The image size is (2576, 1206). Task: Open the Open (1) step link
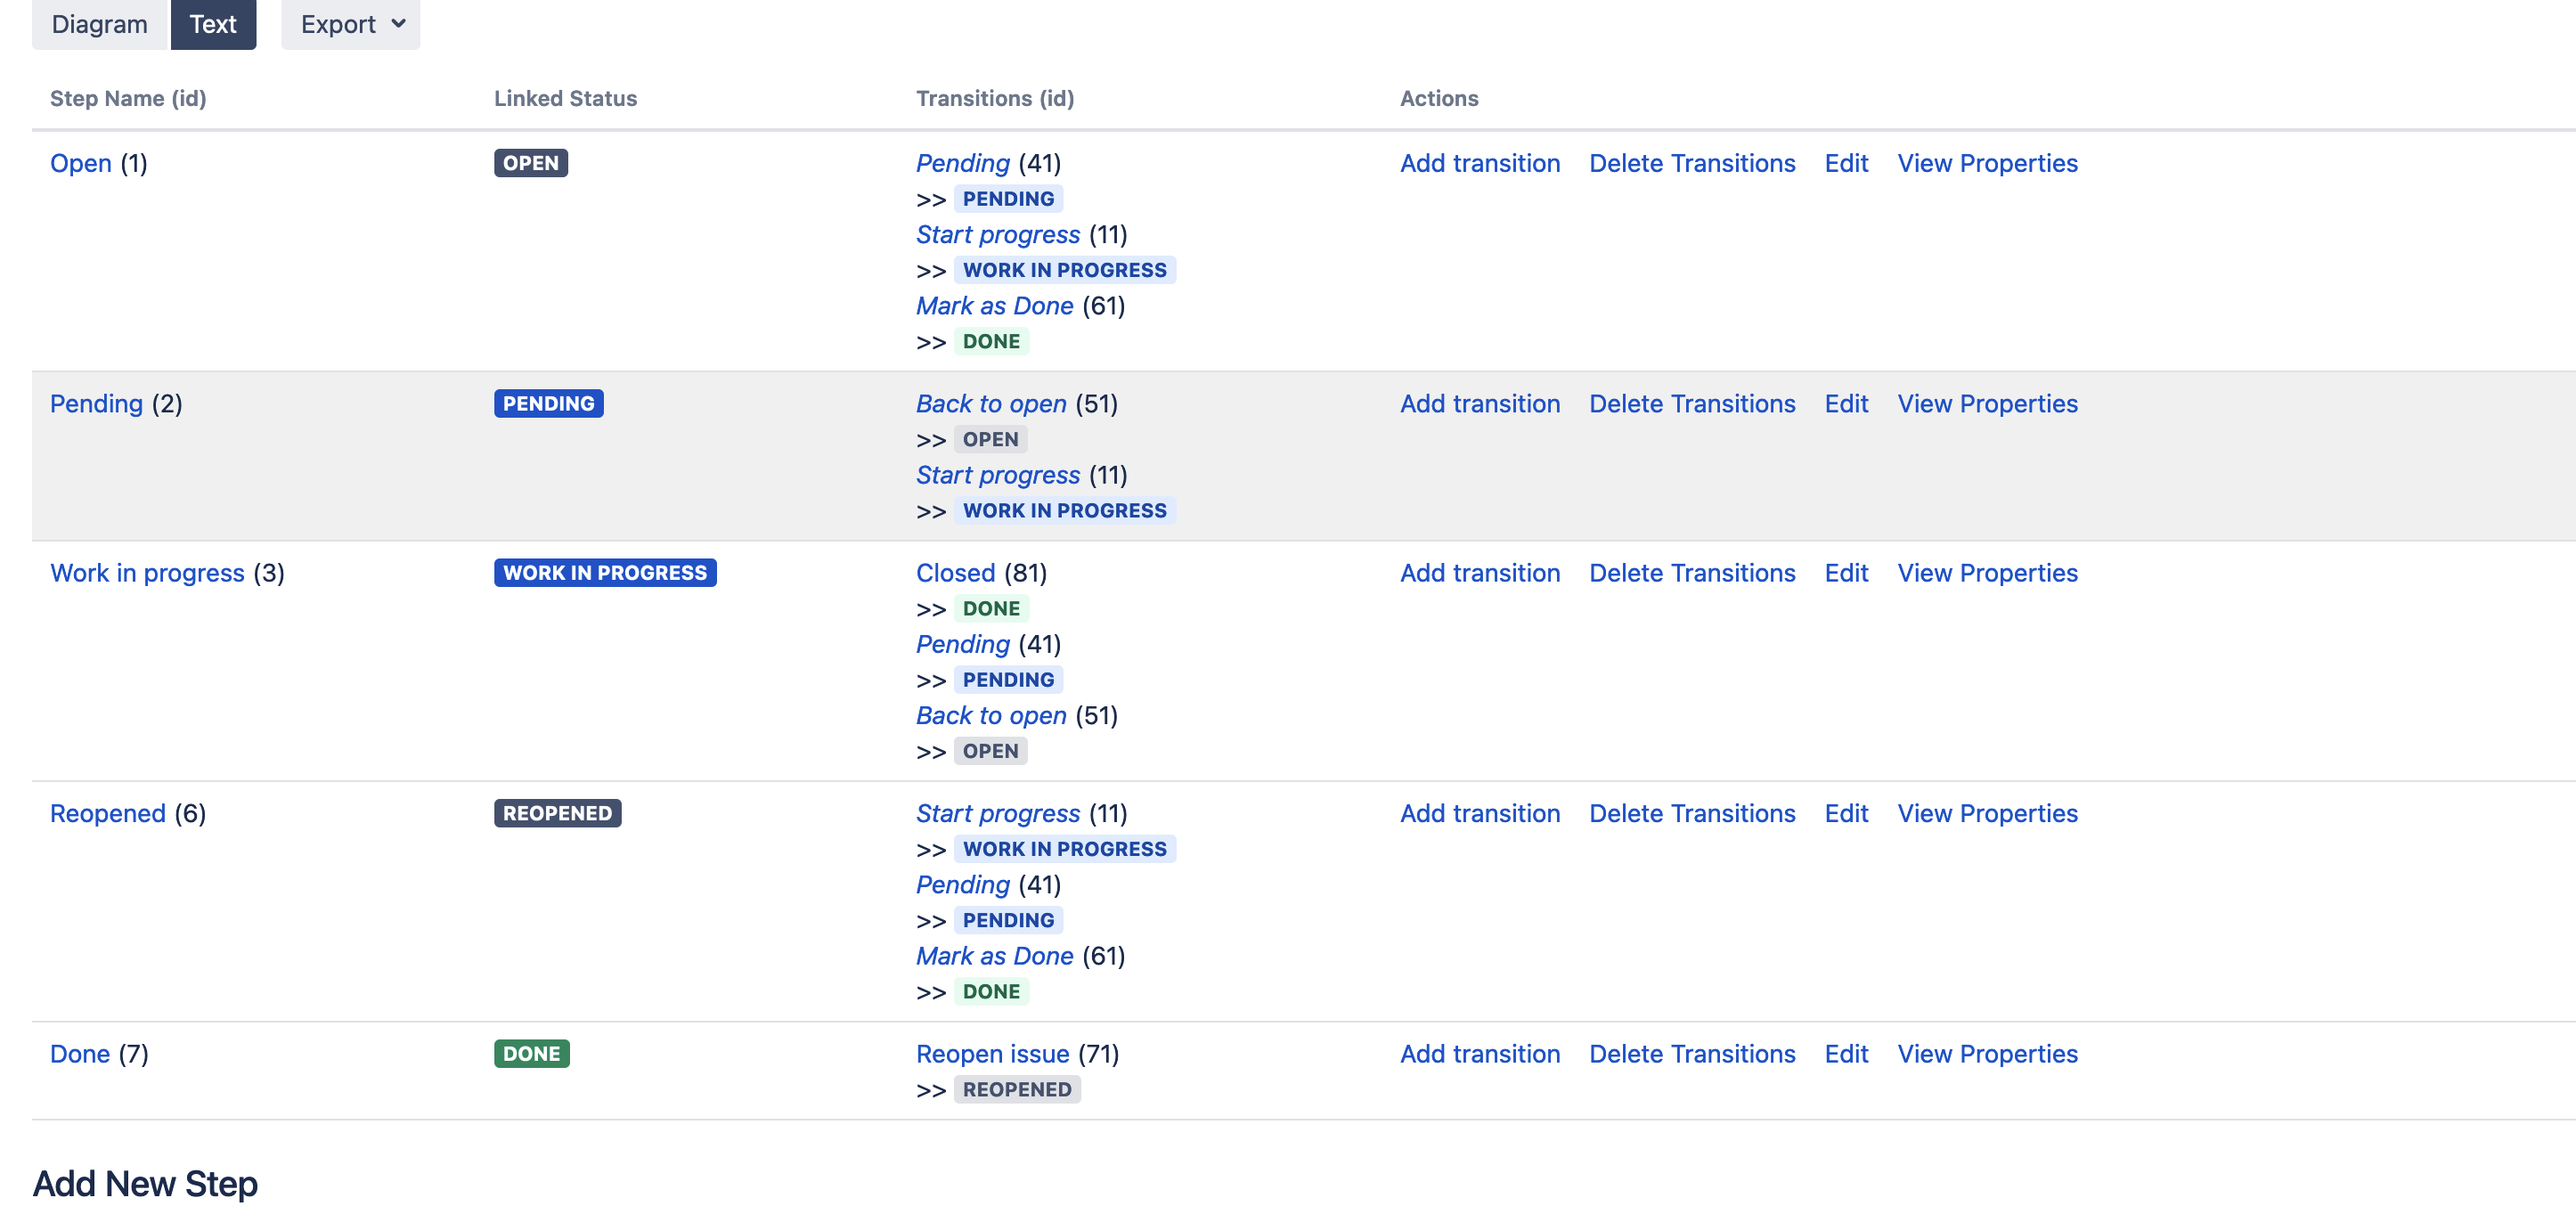(81, 163)
